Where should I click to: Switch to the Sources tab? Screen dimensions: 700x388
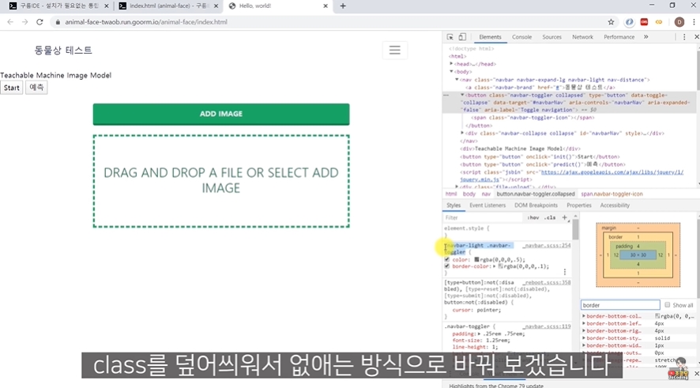(x=551, y=37)
